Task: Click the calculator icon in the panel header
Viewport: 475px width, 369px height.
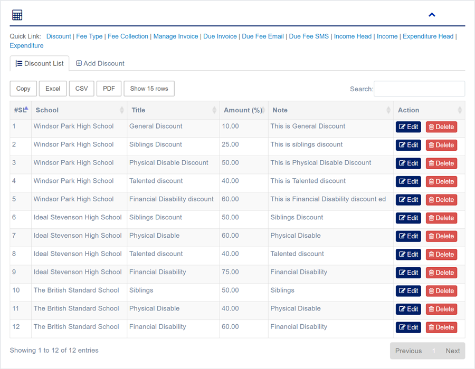Action: (17, 15)
